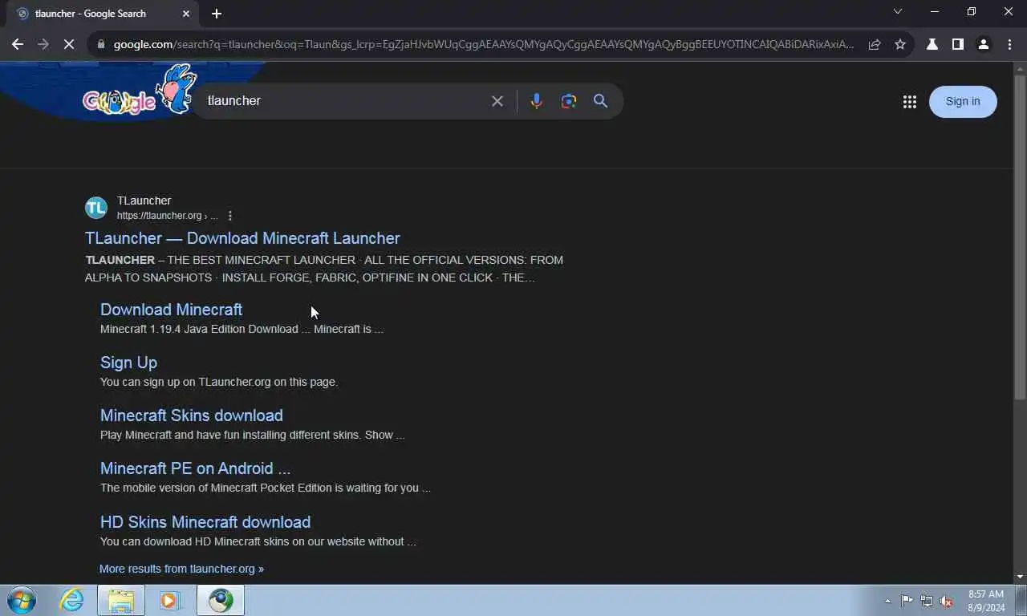Image resolution: width=1027 pixels, height=616 pixels.
Task: Start a voice search with microphone
Action: pos(536,101)
